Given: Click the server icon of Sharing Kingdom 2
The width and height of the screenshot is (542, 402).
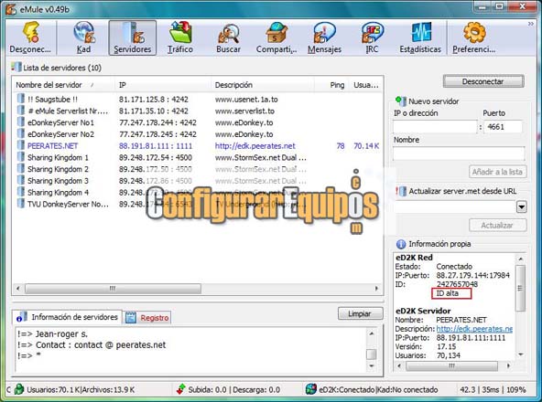Looking at the screenshot, I should tap(21, 169).
